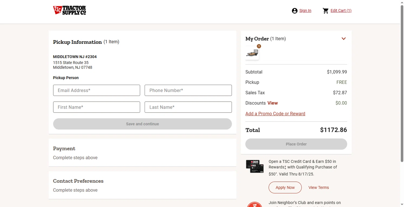Click the trailer product thumbnail
This screenshot has width=404, height=207.
click(x=252, y=53)
